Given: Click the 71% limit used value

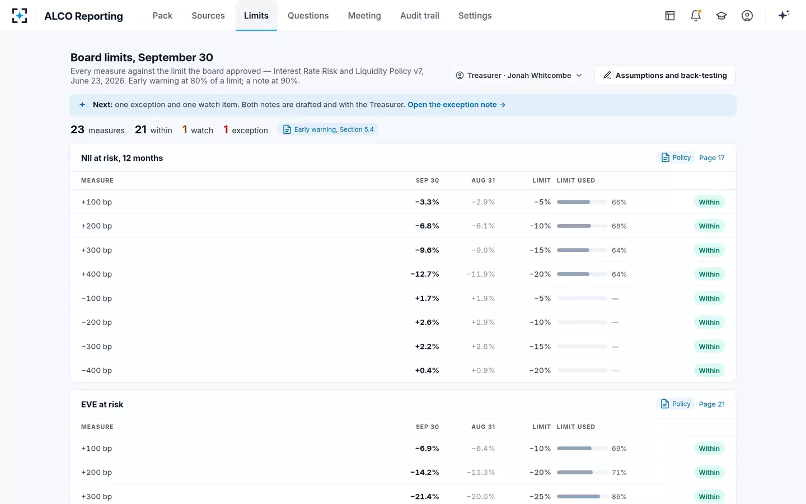Looking at the screenshot, I should click(x=619, y=473).
